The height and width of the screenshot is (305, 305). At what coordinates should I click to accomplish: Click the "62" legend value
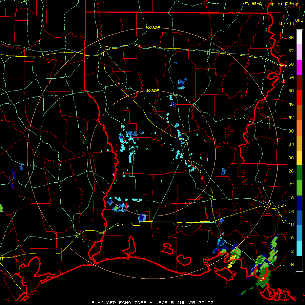coord(291,51)
